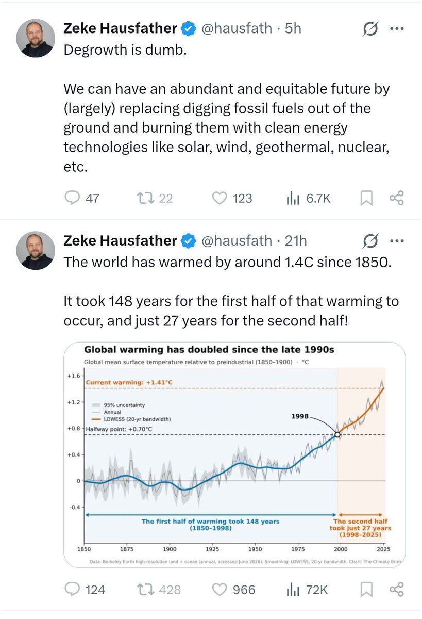Viewport: 422px width, 619px height.
Task: Share the 1.4C warming tweet
Action: [396, 589]
